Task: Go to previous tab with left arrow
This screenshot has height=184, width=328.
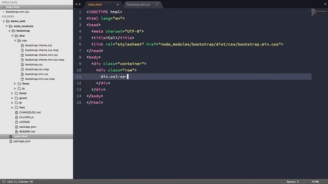Action: coord(76,4)
